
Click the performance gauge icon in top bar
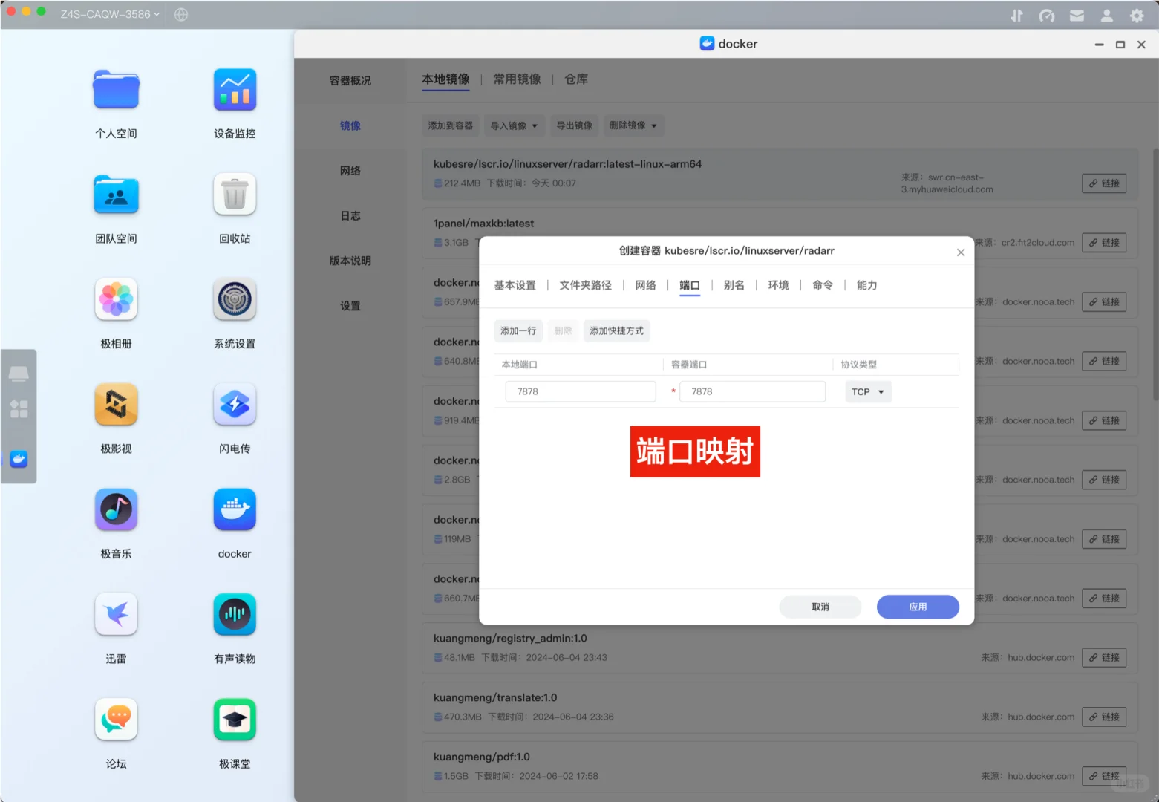point(1047,14)
